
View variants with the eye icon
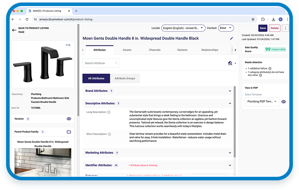point(69,119)
